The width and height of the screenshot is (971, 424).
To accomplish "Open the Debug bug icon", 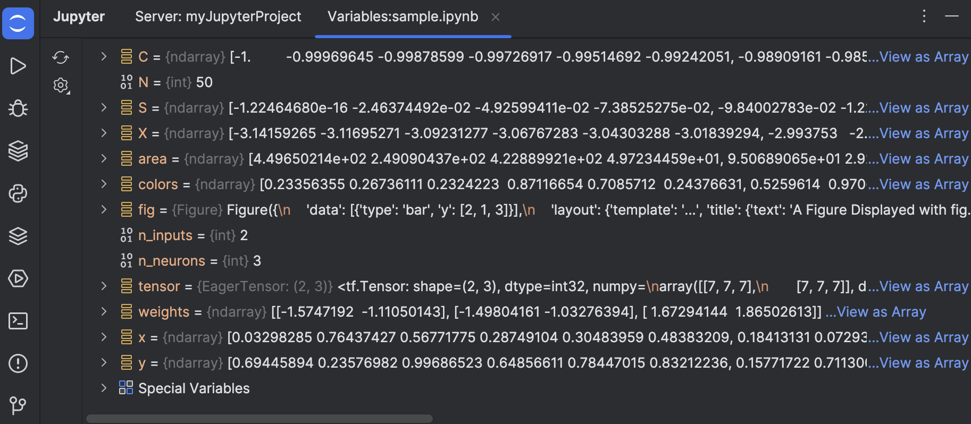I will coord(18,108).
